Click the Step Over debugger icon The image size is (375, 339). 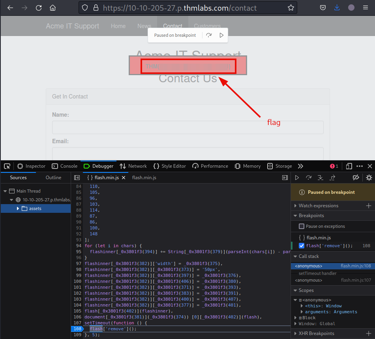(x=309, y=178)
